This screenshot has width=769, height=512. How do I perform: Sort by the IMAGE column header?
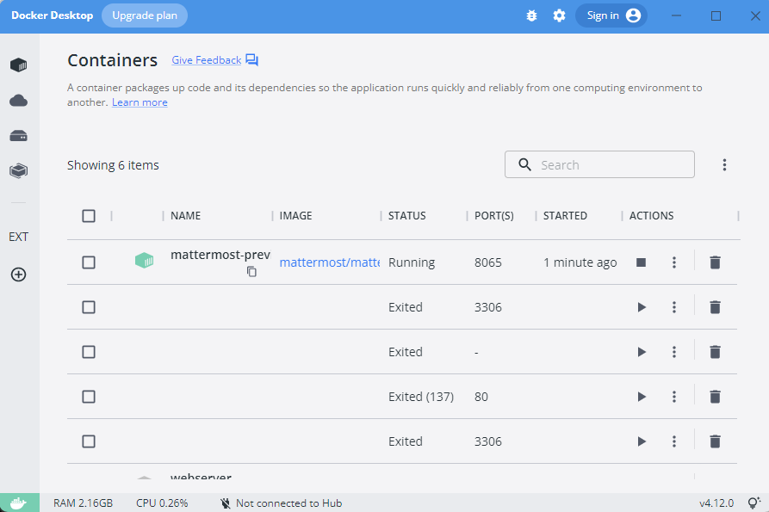pyautogui.click(x=295, y=216)
